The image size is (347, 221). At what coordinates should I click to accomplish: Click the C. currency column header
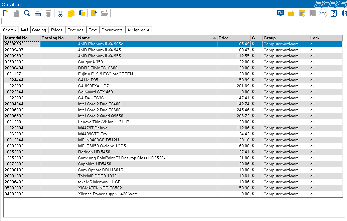coord(256,38)
